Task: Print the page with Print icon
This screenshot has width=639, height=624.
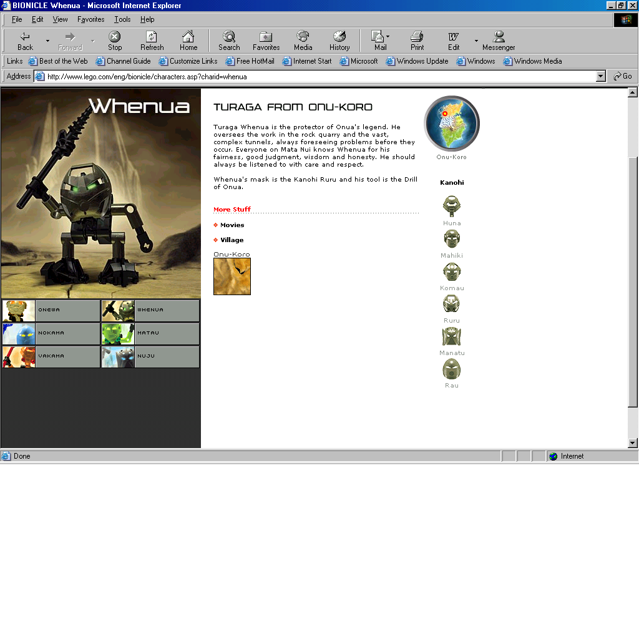Action: [417, 41]
